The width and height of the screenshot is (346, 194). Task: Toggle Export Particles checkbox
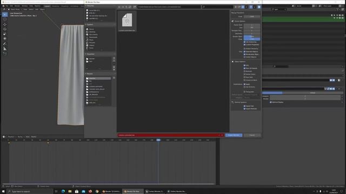(244, 109)
